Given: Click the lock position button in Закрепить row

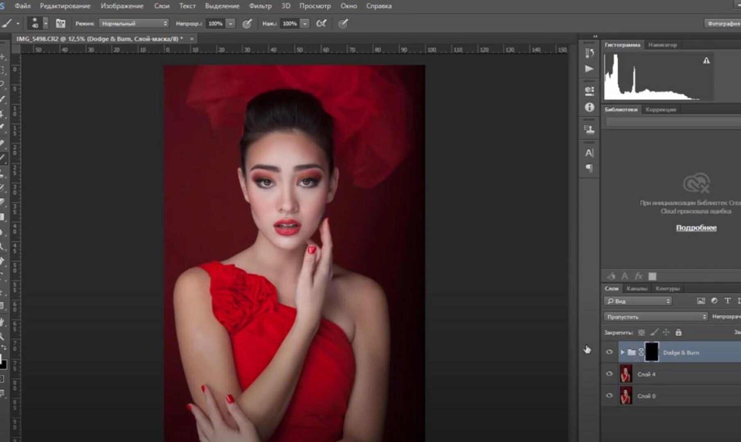Looking at the screenshot, I should click(666, 332).
